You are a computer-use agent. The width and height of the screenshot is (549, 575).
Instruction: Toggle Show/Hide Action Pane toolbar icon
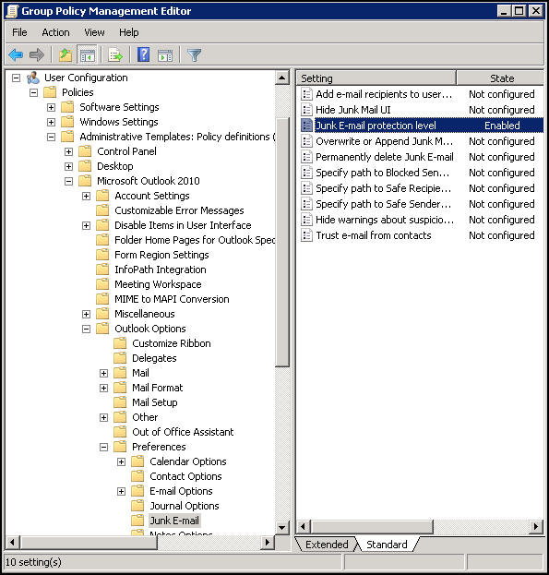click(x=165, y=55)
